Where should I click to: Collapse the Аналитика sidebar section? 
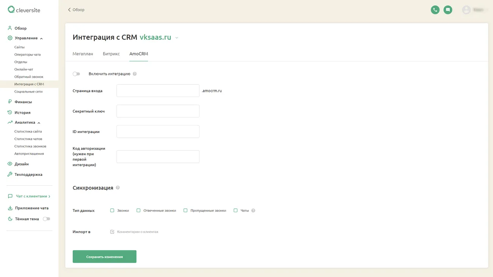(x=39, y=123)
